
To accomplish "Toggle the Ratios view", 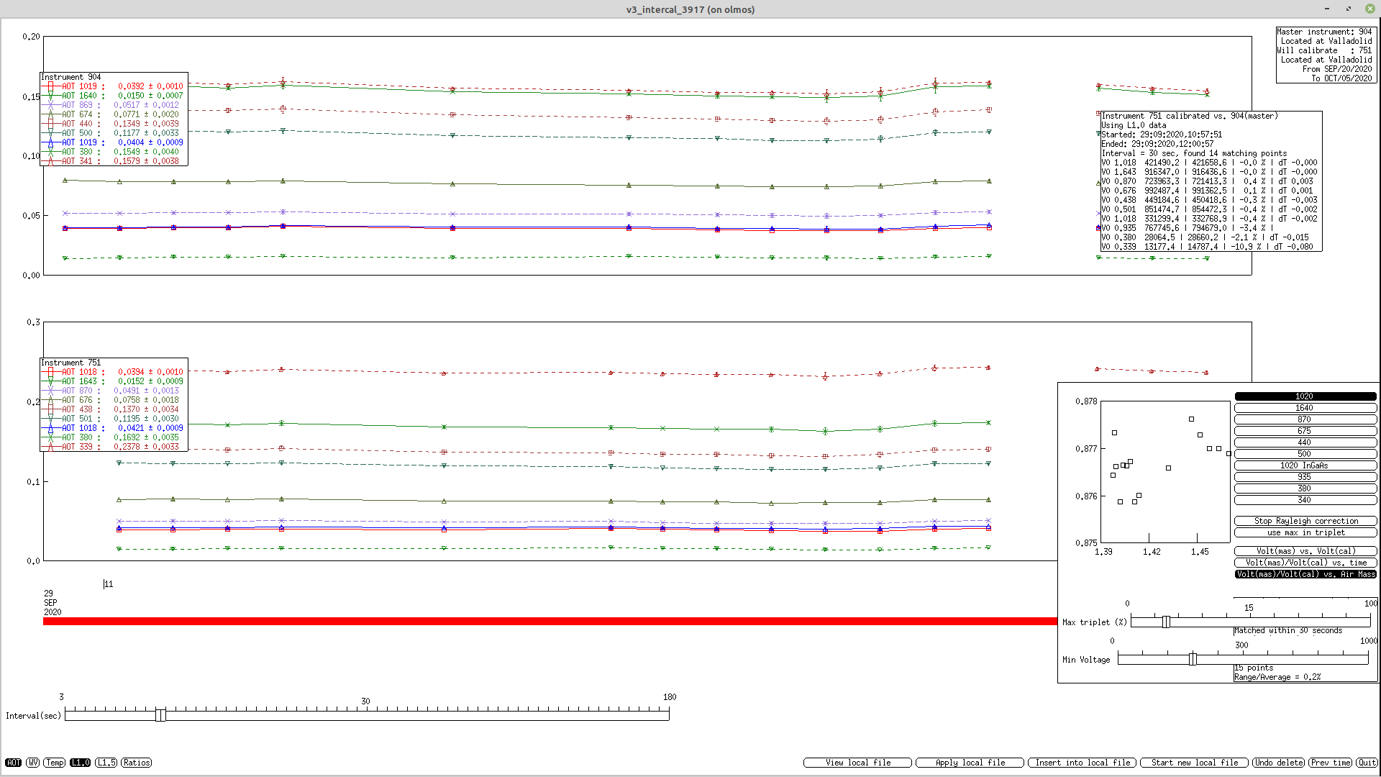I will tap(136, 763).
